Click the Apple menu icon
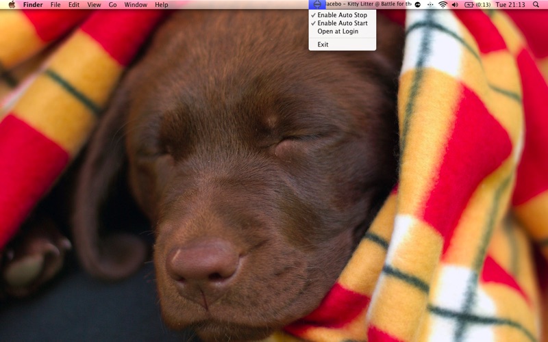The width and height of the screenshot is (548, 342). (12, 5)
